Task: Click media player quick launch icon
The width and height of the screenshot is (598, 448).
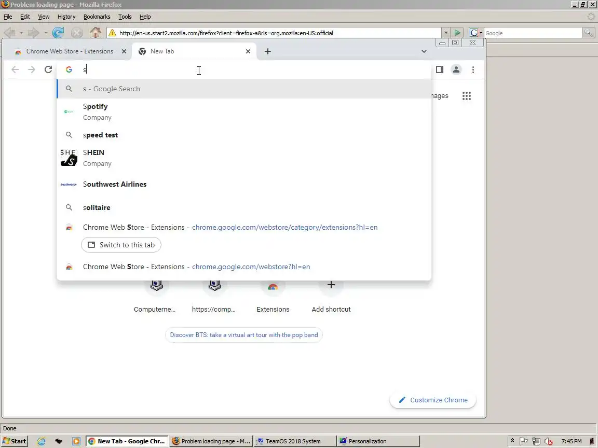Action: pyautogui.click(x=76, y=441)
